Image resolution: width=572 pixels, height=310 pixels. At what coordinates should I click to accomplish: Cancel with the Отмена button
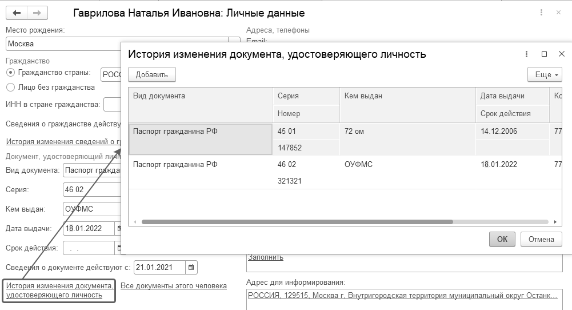coord(541,239)
